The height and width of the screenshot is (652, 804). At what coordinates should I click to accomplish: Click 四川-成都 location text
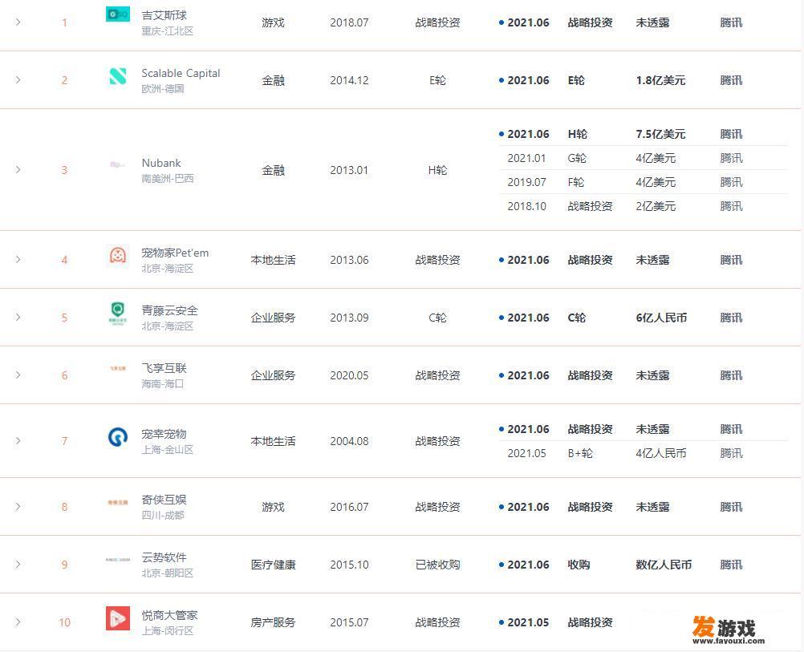[x=163, y=515]
